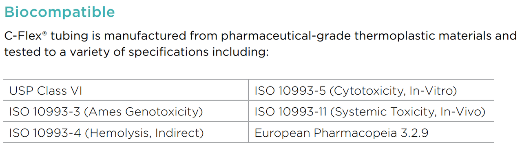Select the ISO 10993-4 table cell

click(x=126, y=132)
